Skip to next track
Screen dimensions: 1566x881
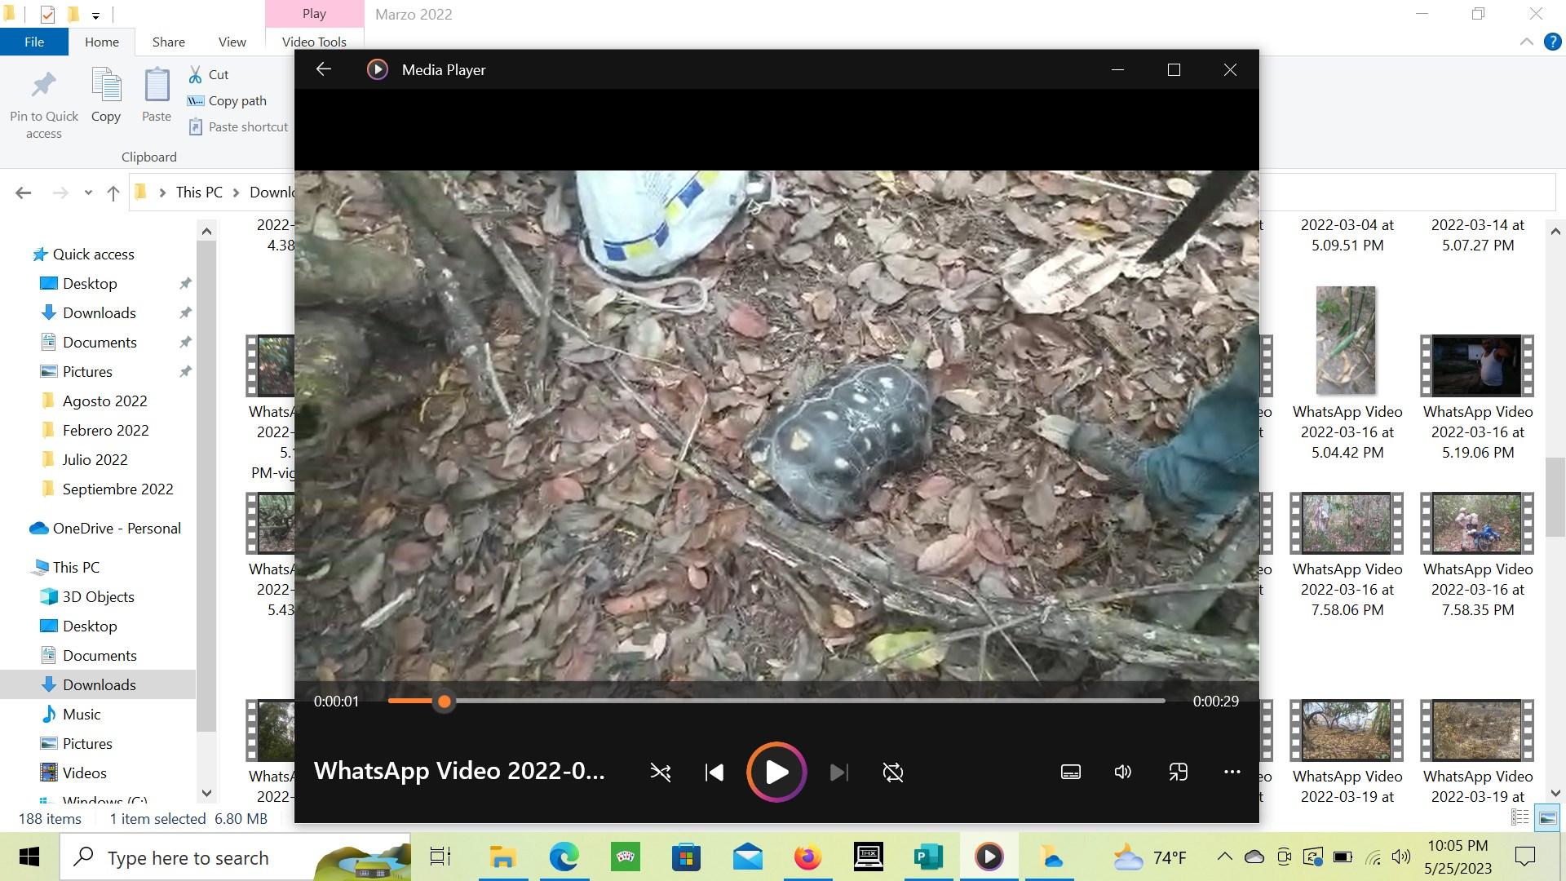(x=838, y=773)
